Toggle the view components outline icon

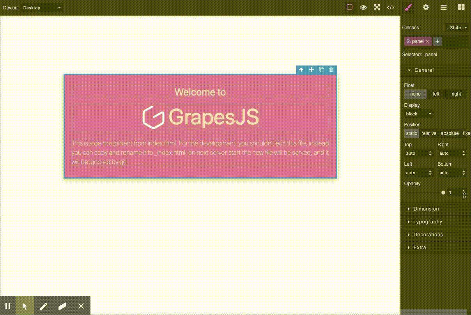(x=350, y=7)
